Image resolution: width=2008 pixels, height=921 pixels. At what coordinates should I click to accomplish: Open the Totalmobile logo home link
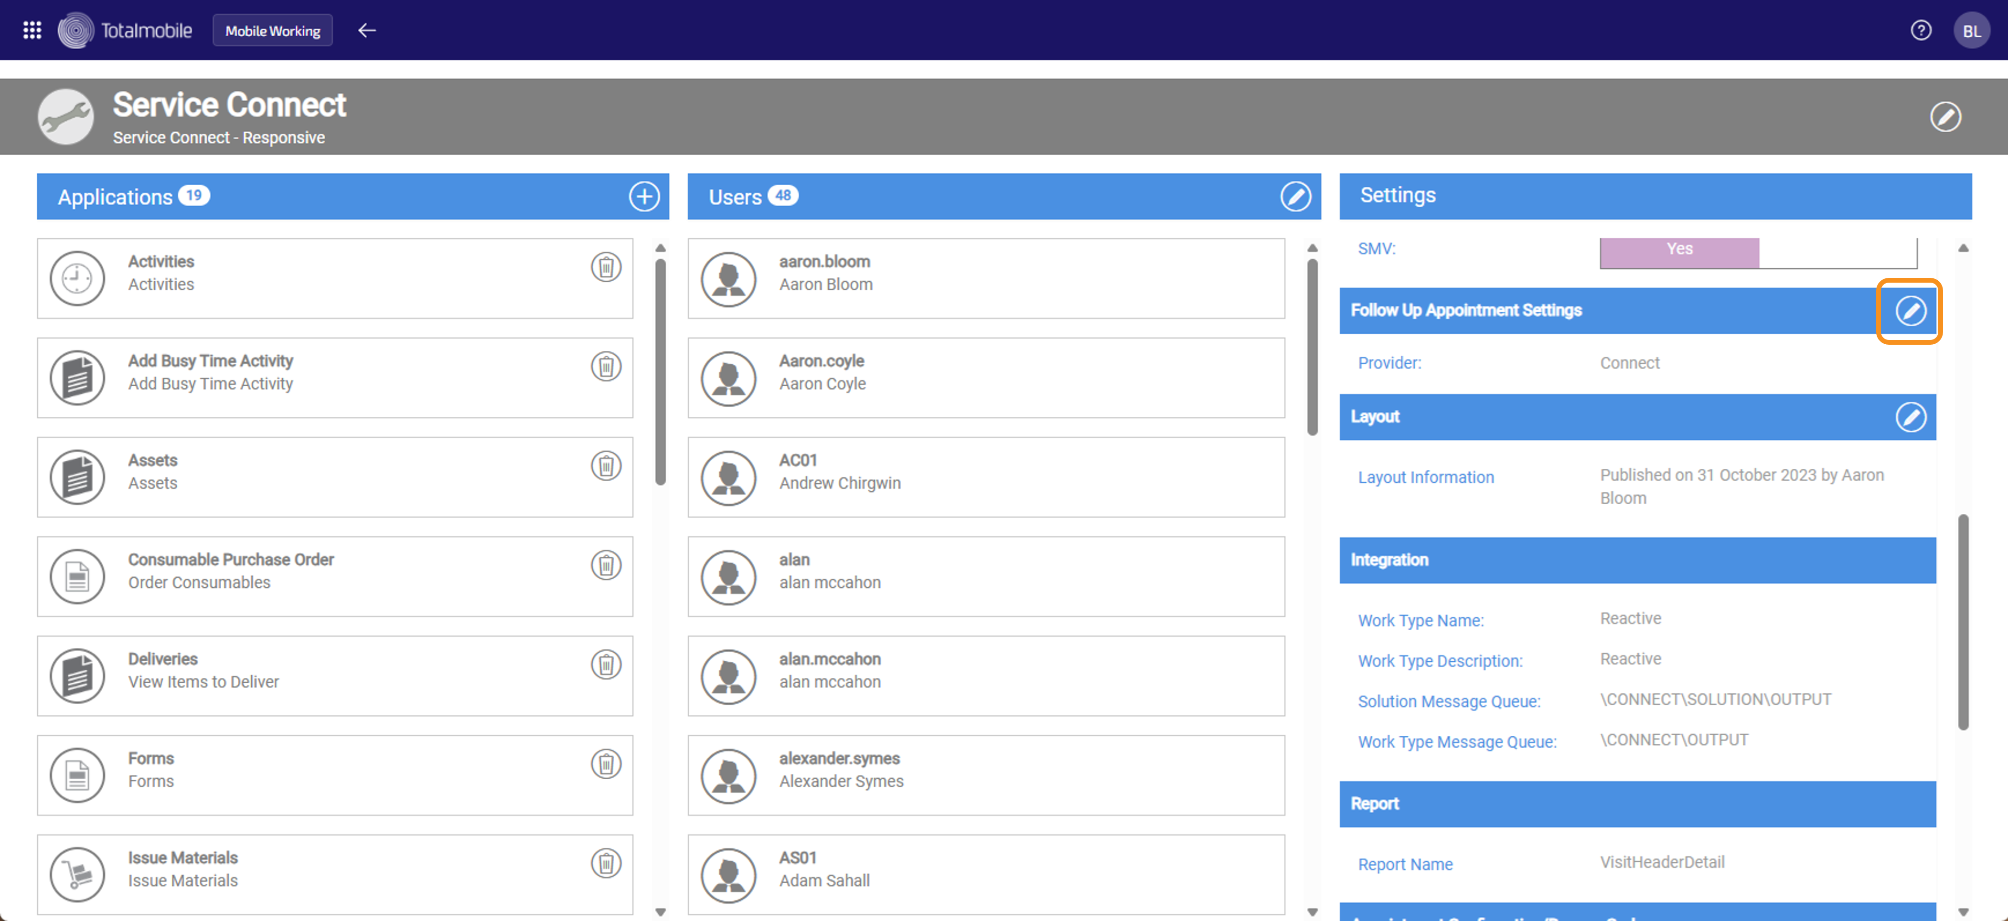point(126,31)
